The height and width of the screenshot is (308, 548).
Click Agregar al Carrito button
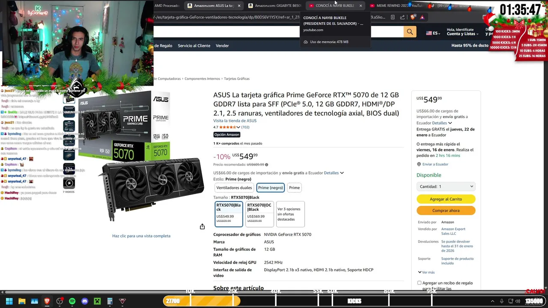[x=446, y=199]
